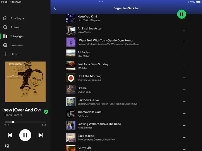Click the battery status icon

pos(198,2)
